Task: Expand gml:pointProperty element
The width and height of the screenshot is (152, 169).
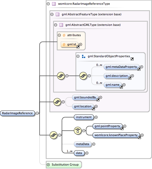Action: pyautogui.click(x=125, y=126)
